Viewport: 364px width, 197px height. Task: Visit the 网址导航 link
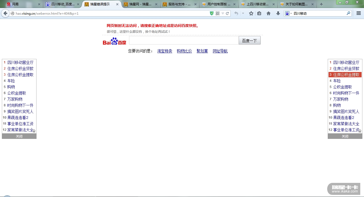220,51
